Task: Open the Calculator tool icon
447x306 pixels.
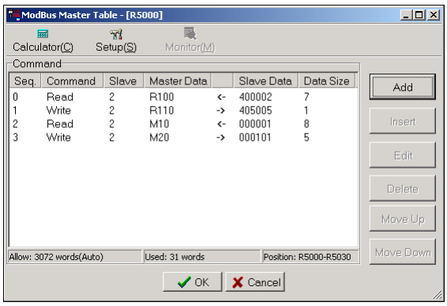Action: coord(43,34)
